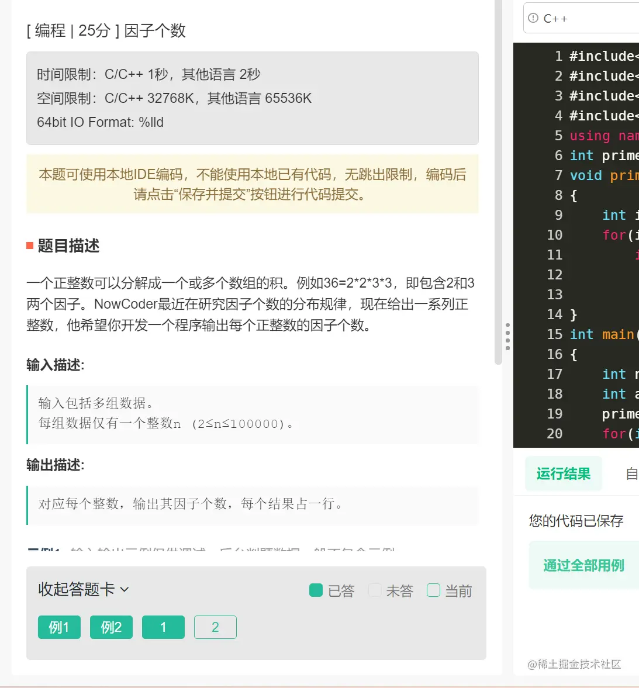Jump to current question 2
The width and height of the screenshot is (639, 688).
(x=215, y=627)
